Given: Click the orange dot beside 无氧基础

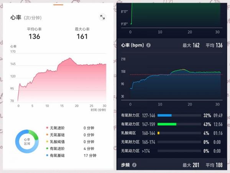Looking at the screenshot, I should (47, 135).
